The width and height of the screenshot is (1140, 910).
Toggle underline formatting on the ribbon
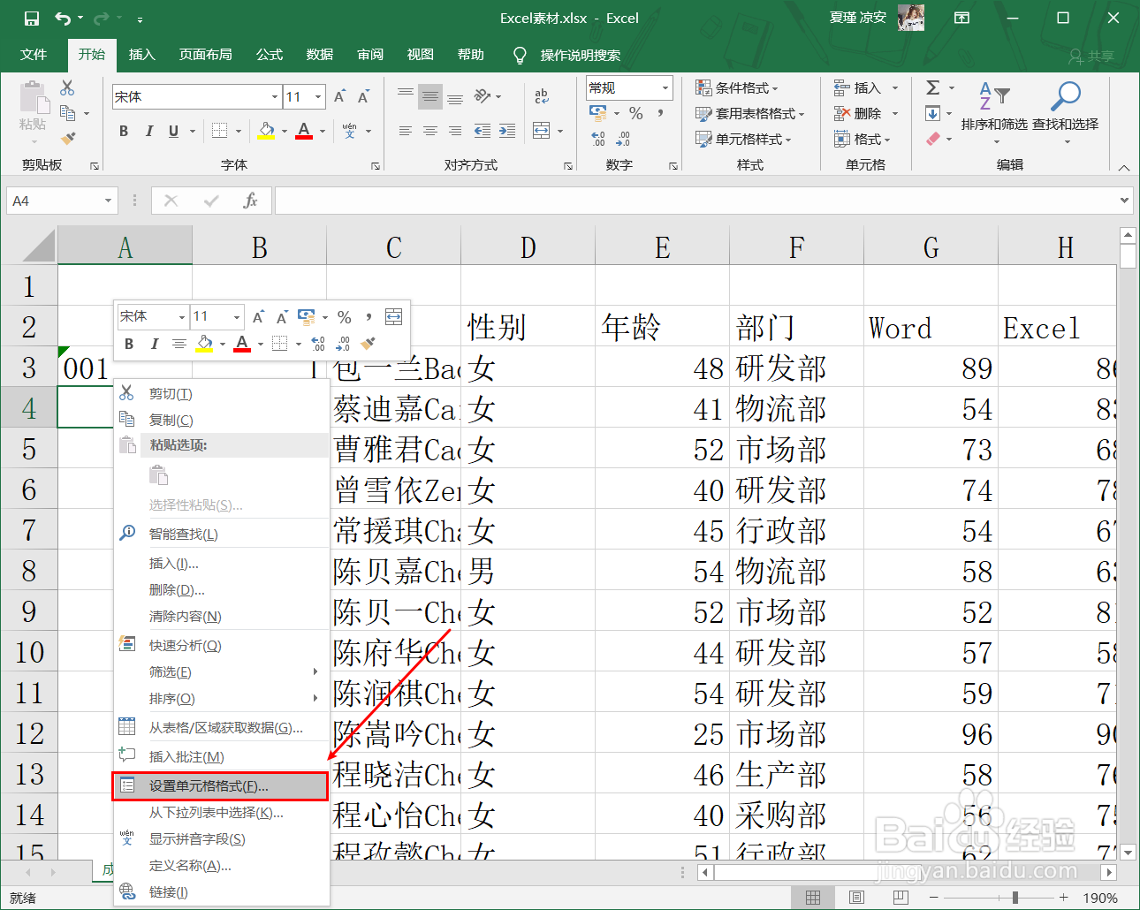point(173,131)
